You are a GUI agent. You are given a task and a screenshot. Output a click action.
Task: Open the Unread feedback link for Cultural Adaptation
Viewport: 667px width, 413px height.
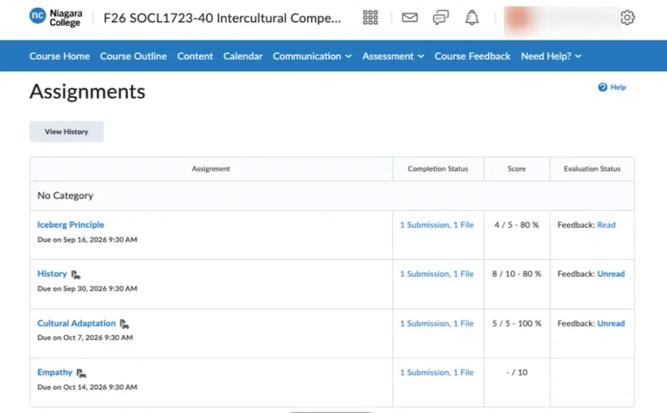(611, 324)
